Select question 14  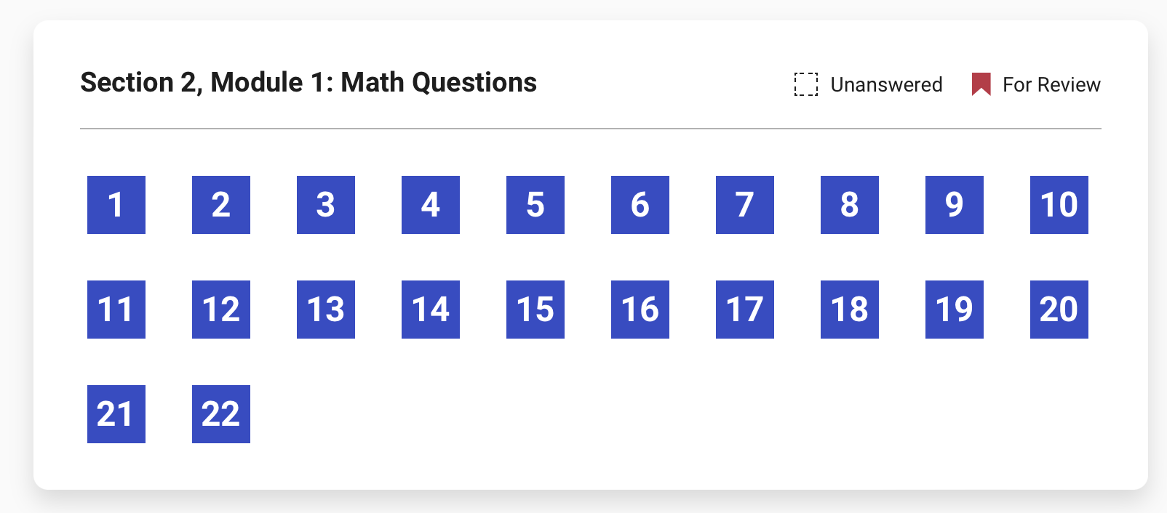pos(430,310)
